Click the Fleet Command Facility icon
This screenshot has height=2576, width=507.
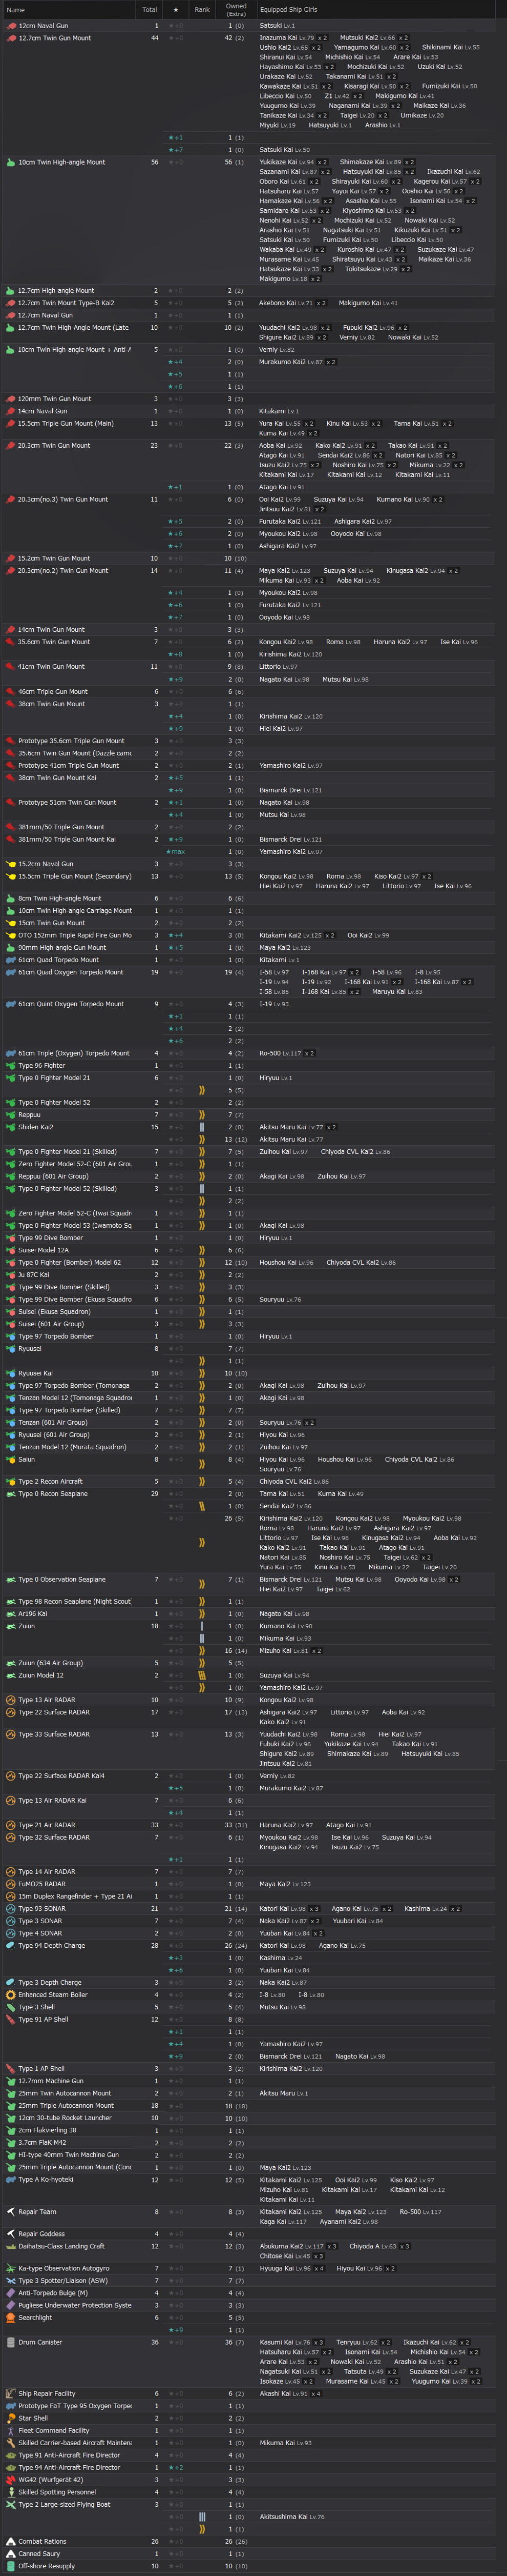11,2430
